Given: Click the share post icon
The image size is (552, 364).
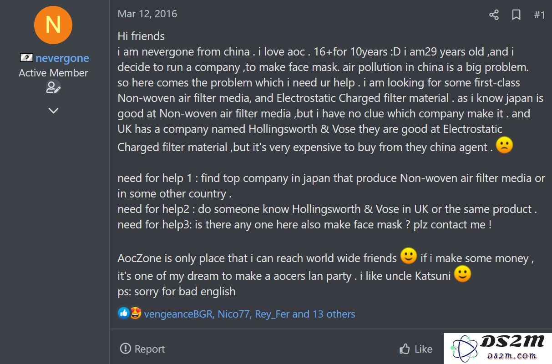Looking at the screenshot, I should (x=494, y=15).
